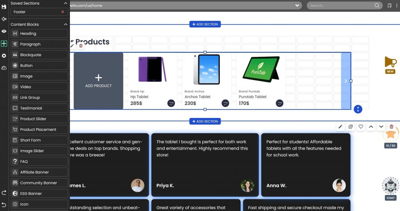This screenshot has height=211, width=400.
Task: Select the Footer saved section
Action: coord(39,12)
